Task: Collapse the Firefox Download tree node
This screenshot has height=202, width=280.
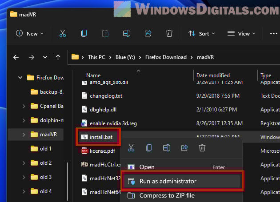Action: click(20, 78)
